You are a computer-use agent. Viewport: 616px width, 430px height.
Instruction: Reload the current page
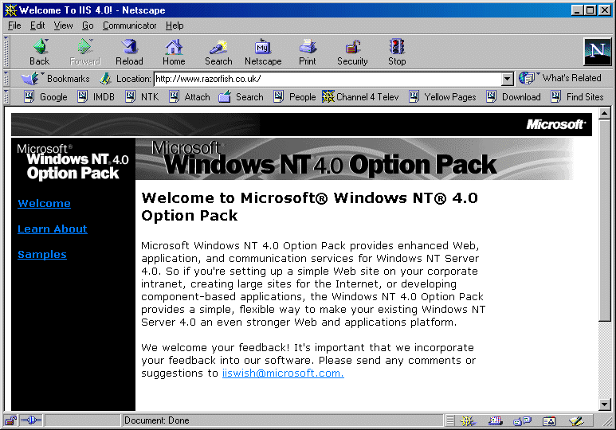[x=129, y=52]
